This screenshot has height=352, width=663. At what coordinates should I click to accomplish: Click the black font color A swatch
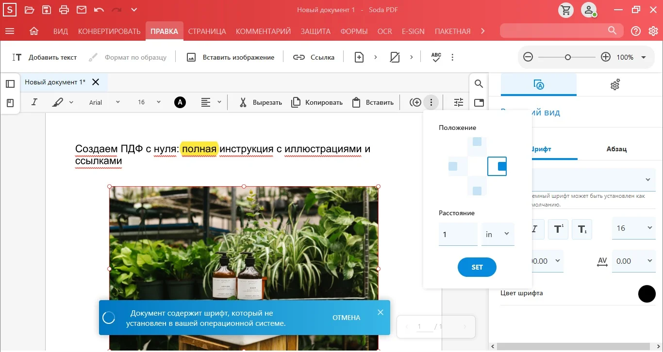tap(180, 102)
